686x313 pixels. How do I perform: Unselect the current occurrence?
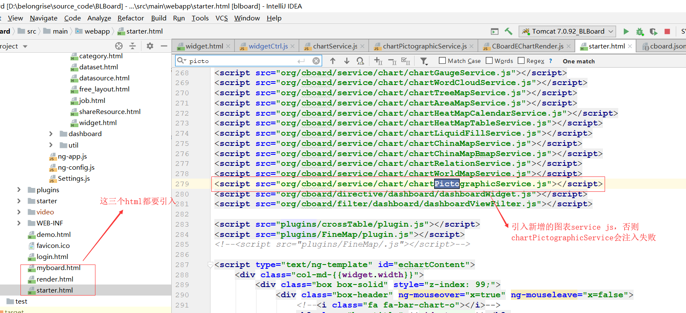pyautogui.click(x=392, y=61)
